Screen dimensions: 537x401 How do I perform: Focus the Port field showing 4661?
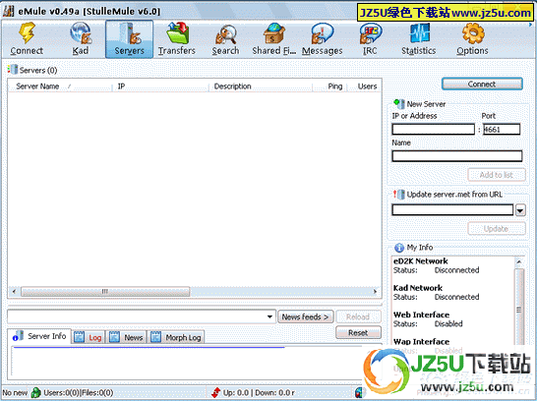click(x=502, y=130)
